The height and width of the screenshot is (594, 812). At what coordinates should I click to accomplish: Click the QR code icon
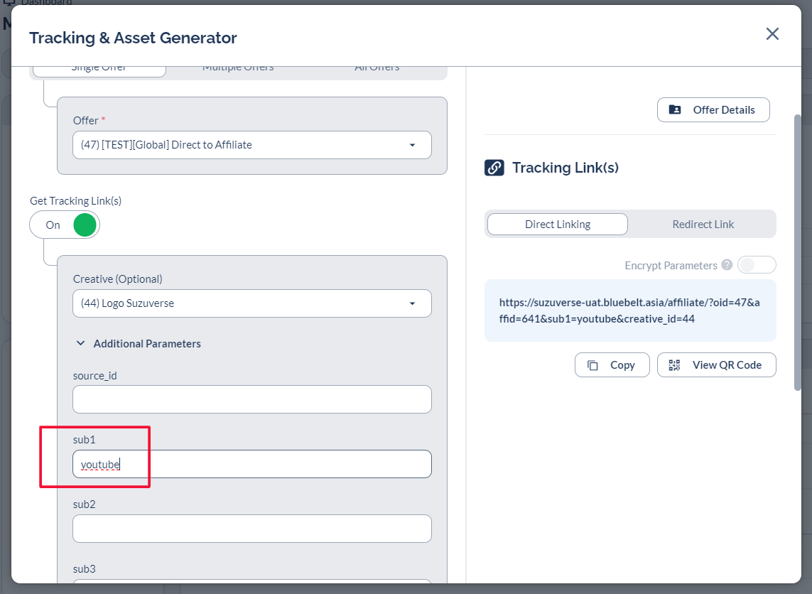click(674, 365)
